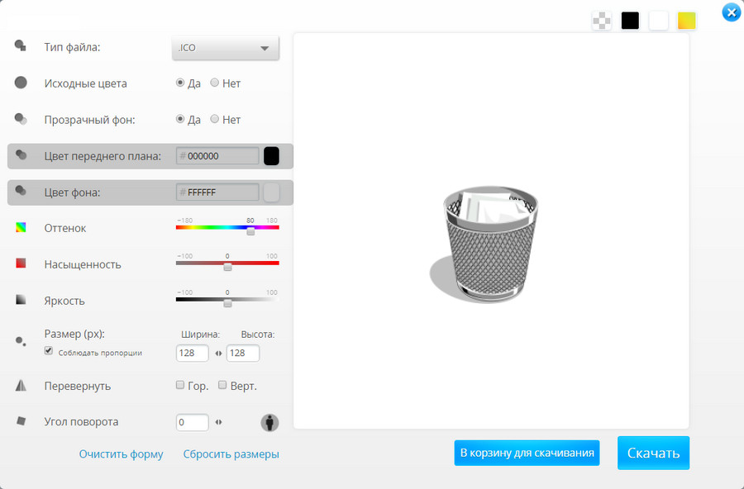
Task: Open the .ICO file type dropdown
Action: coord(225,47)
